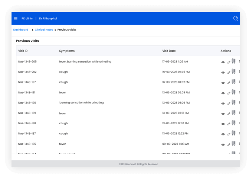The height and width of the screenshot is (179, 252).
Task: View fever visit Naz-1348-191 details
Action: click(x=223, y=93)
